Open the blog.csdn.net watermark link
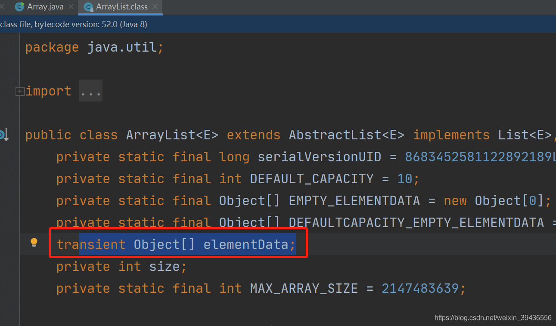This screenshot has width=556, height=326. click(x=493, y=318)
